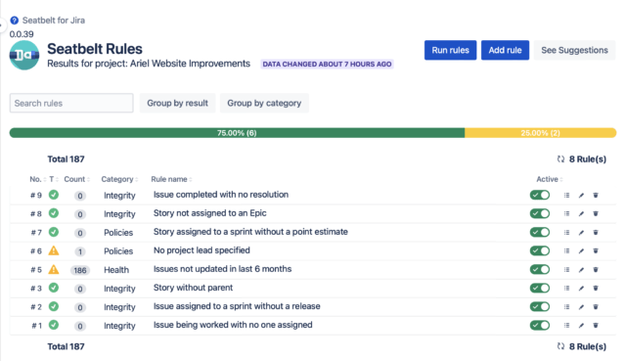626x361 pixels.
Task: Delete rule Issues not updated in last 6 months
Action: point(596,270)
